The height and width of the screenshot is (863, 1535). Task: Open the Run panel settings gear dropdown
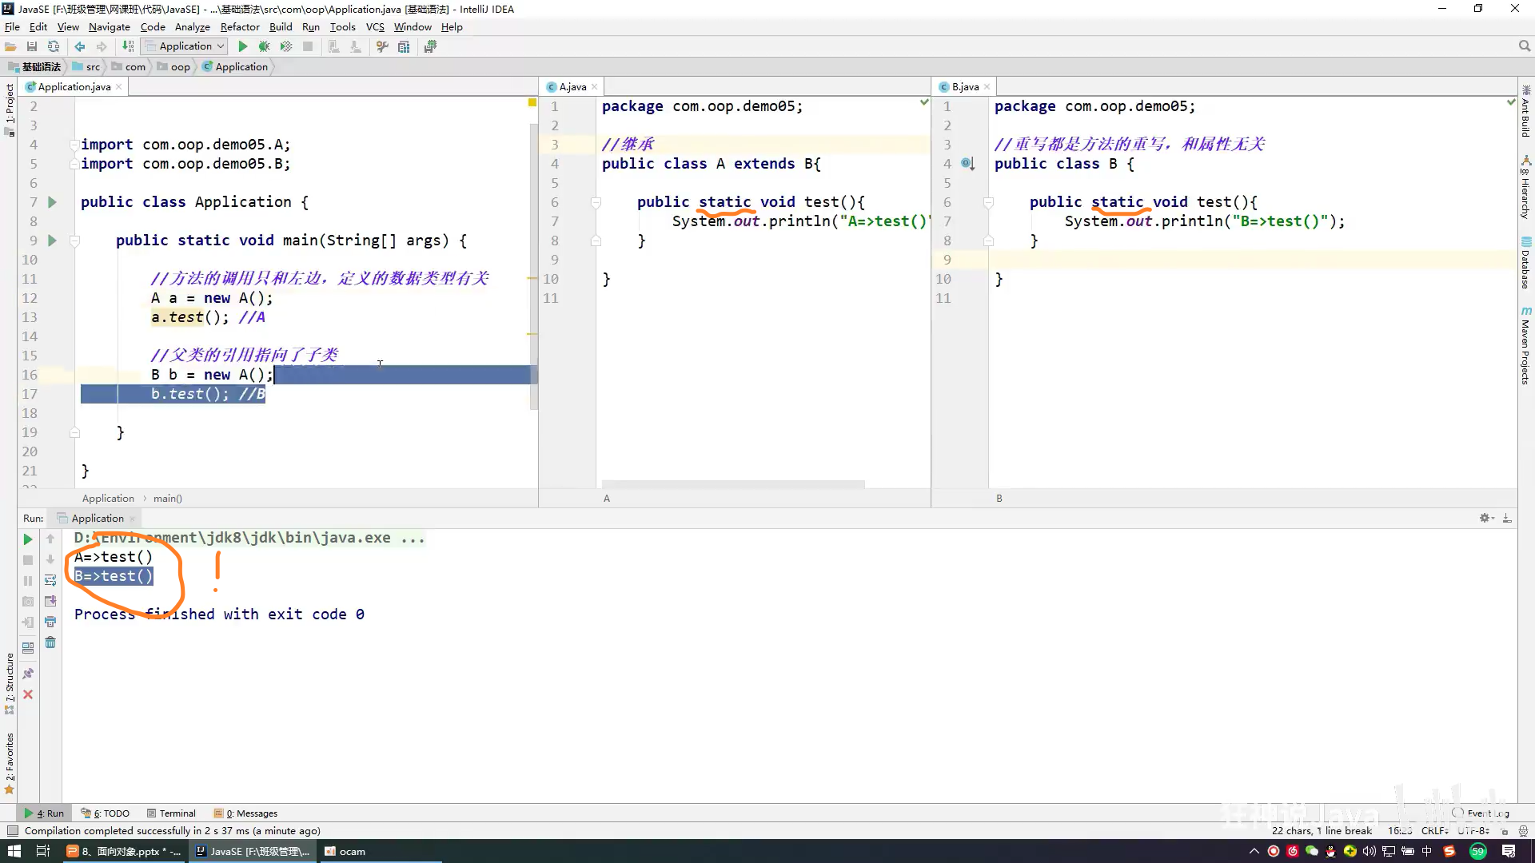1486,518
